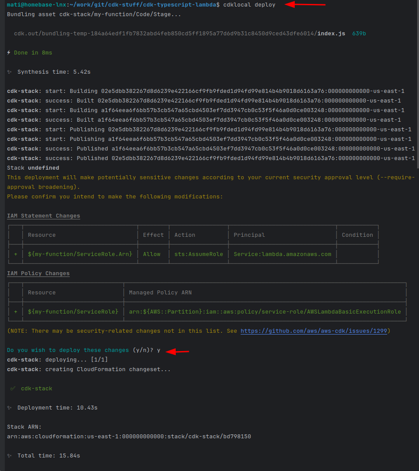Click the plus sign in IAM Statement Changes row

click(16, 254)
